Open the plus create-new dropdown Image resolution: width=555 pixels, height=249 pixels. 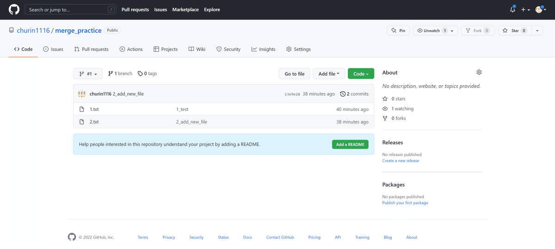pos(525,10)
